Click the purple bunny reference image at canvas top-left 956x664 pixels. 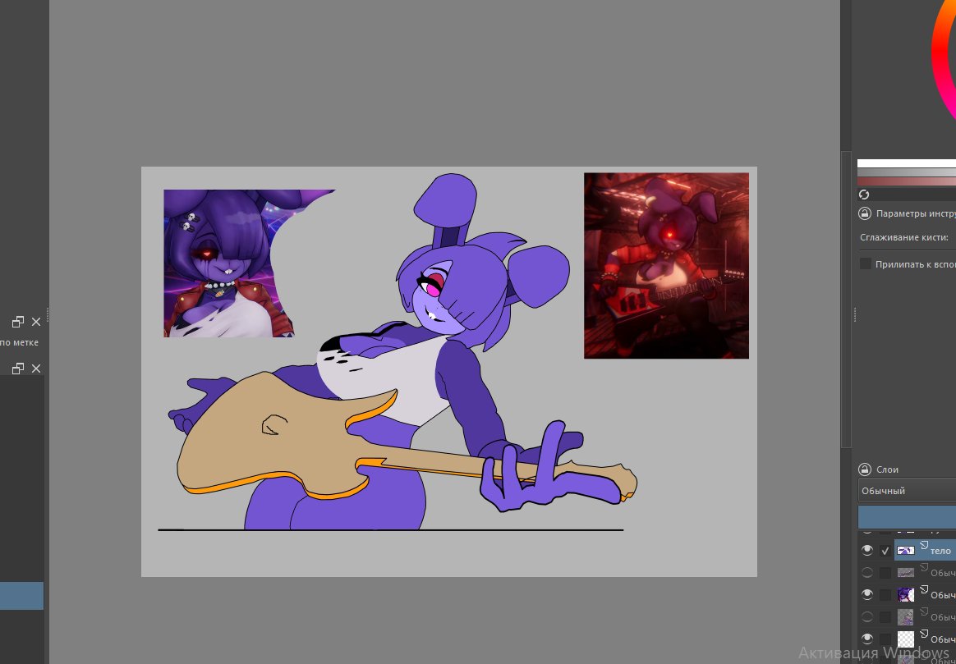click(x=228, y=263)
